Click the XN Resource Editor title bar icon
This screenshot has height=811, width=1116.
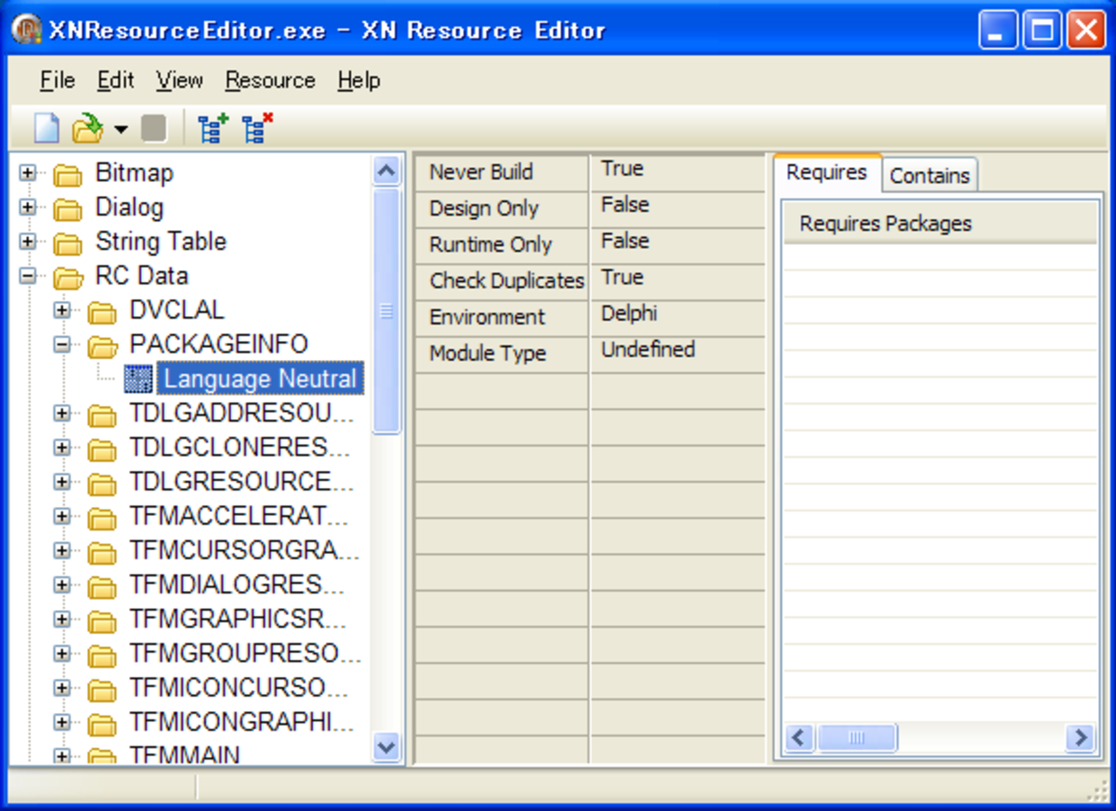click(x=27, y=30)
